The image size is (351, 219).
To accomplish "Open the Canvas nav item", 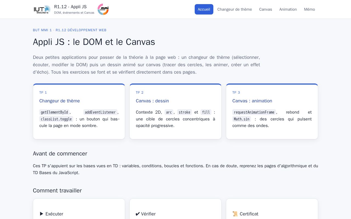I will tap(266, 9).
